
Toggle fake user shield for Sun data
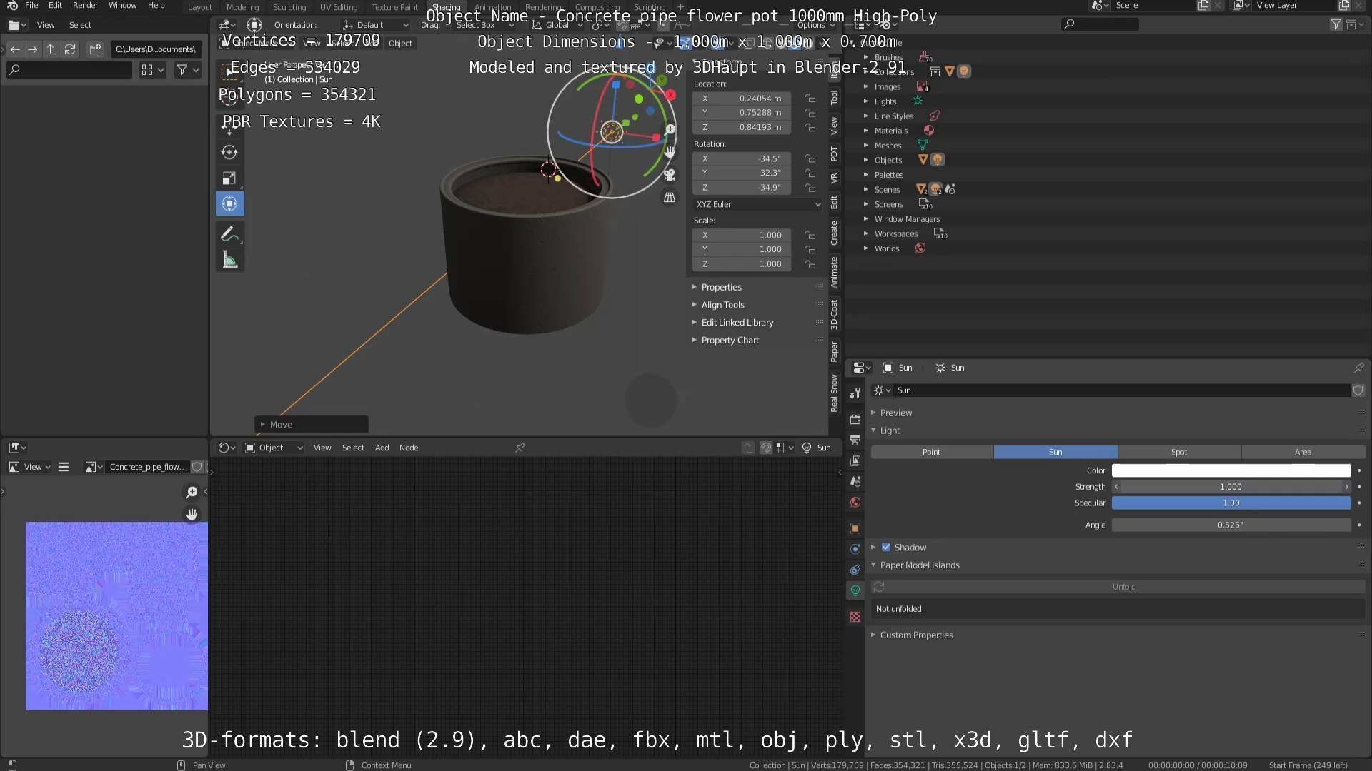[1358, 390]
